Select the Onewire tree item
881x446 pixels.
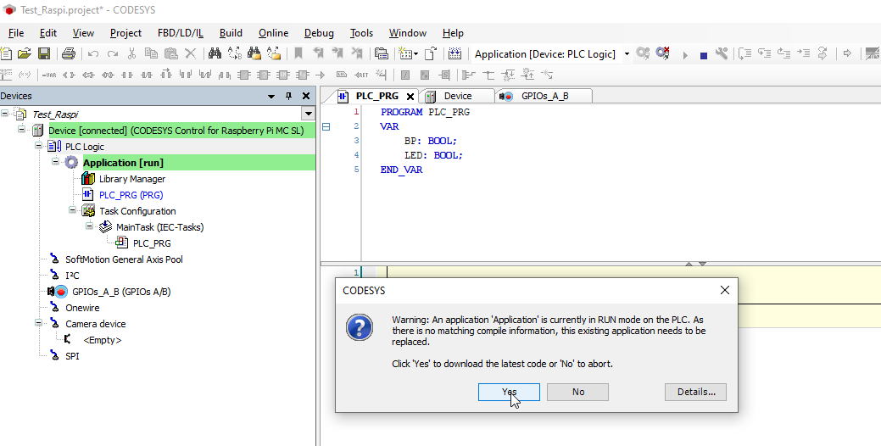click(82, 307)
